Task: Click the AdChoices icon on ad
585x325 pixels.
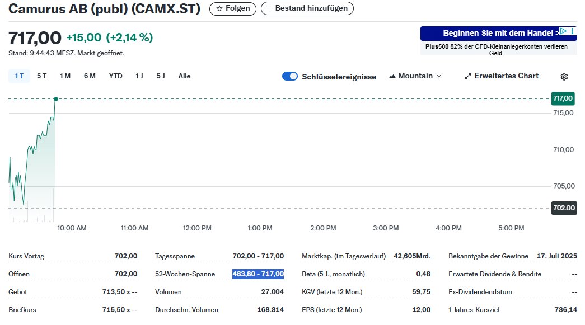Action: coord(563,31)
